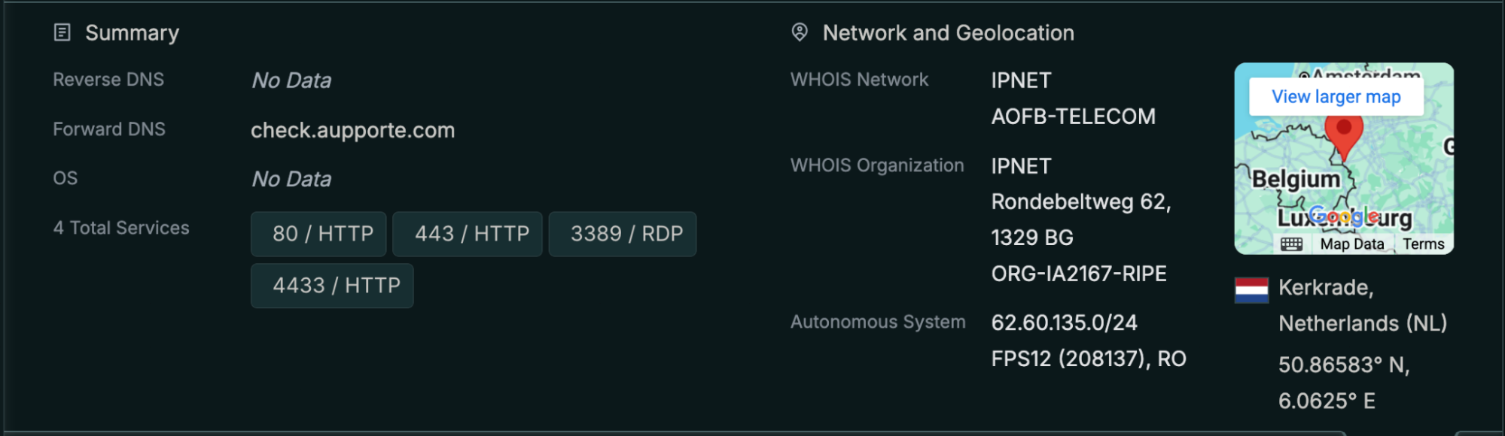1505x436 pixels.
Task: Click the Belgium label on the map thumbnail
Action: pos(1296,179)
